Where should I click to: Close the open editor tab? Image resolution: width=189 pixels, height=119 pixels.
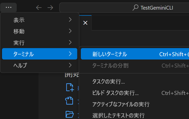85,23
